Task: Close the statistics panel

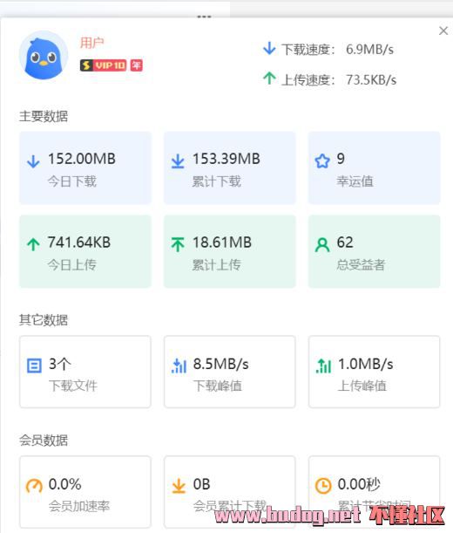Action: click(443, 31)
